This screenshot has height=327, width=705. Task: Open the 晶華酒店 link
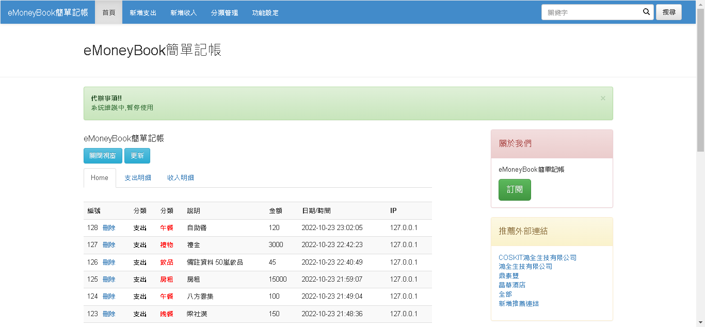click(512, 285)
